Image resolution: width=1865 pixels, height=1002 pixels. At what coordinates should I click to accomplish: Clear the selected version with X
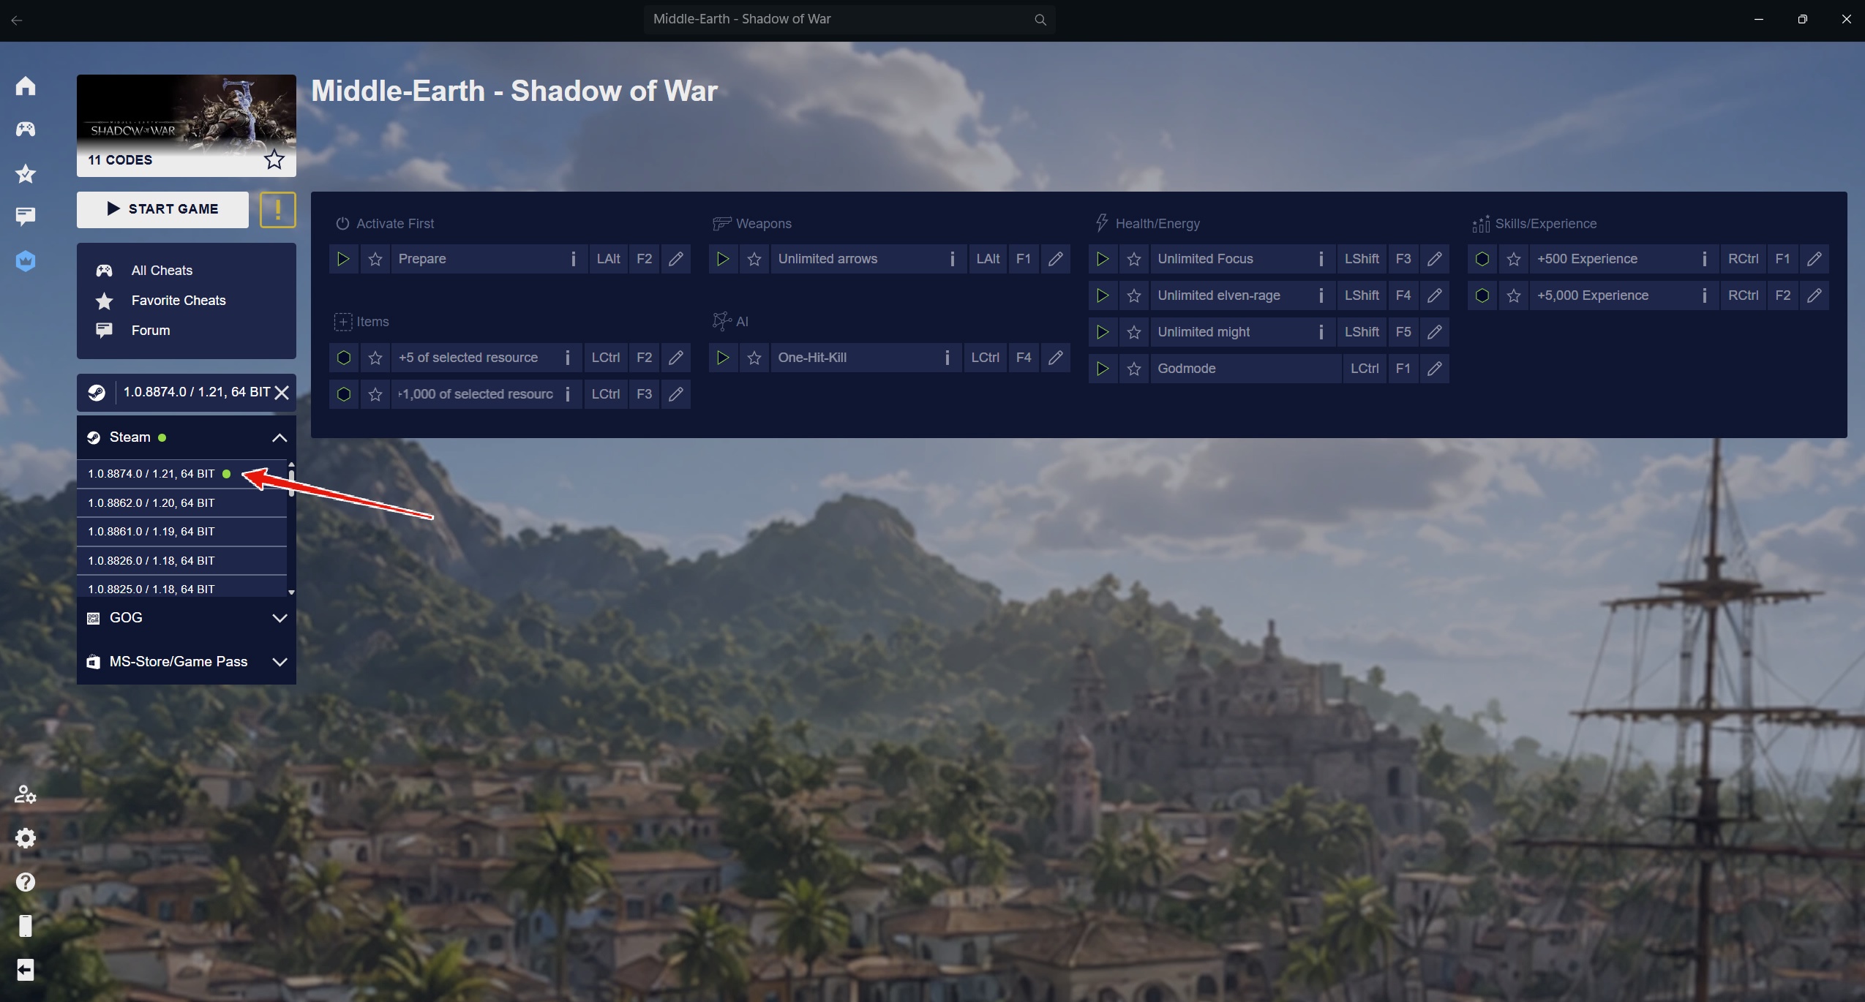click(x=282, y=393)
